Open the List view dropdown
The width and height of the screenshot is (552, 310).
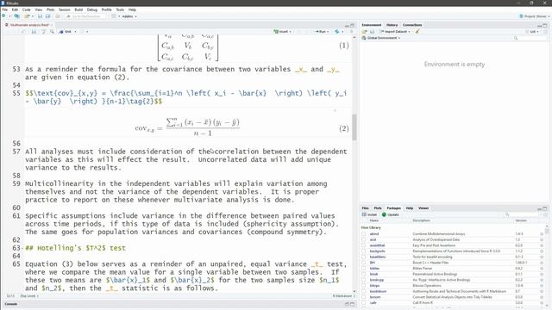(x=533, y=32)
